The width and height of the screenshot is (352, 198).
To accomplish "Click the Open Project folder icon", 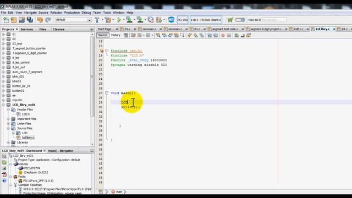I will click(21, 20).
